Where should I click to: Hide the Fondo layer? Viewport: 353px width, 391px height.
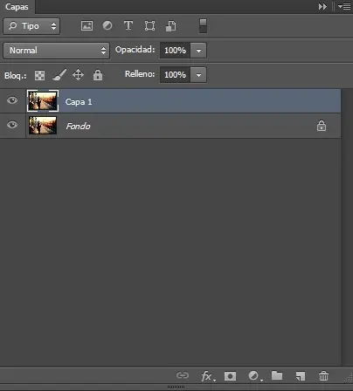pos(12,125)
